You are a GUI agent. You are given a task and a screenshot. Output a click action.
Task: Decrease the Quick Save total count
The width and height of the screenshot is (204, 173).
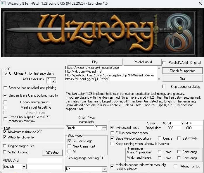[104, 129]
